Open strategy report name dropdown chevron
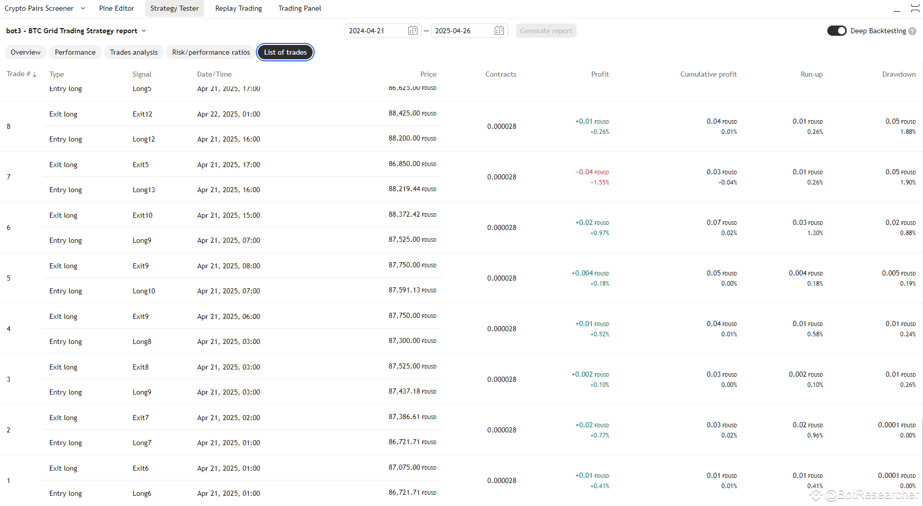 coord(144,31)
